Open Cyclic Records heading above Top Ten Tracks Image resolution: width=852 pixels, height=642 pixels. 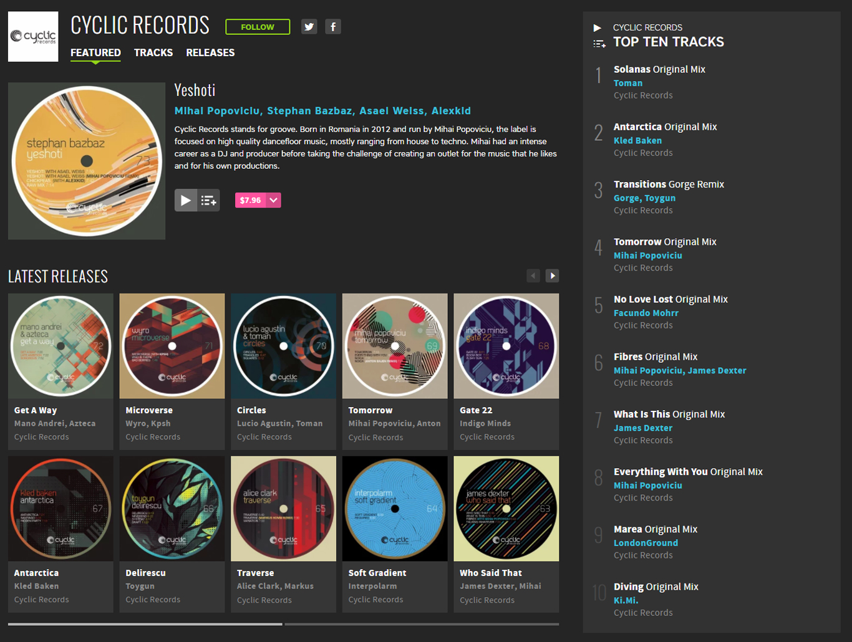647,27
